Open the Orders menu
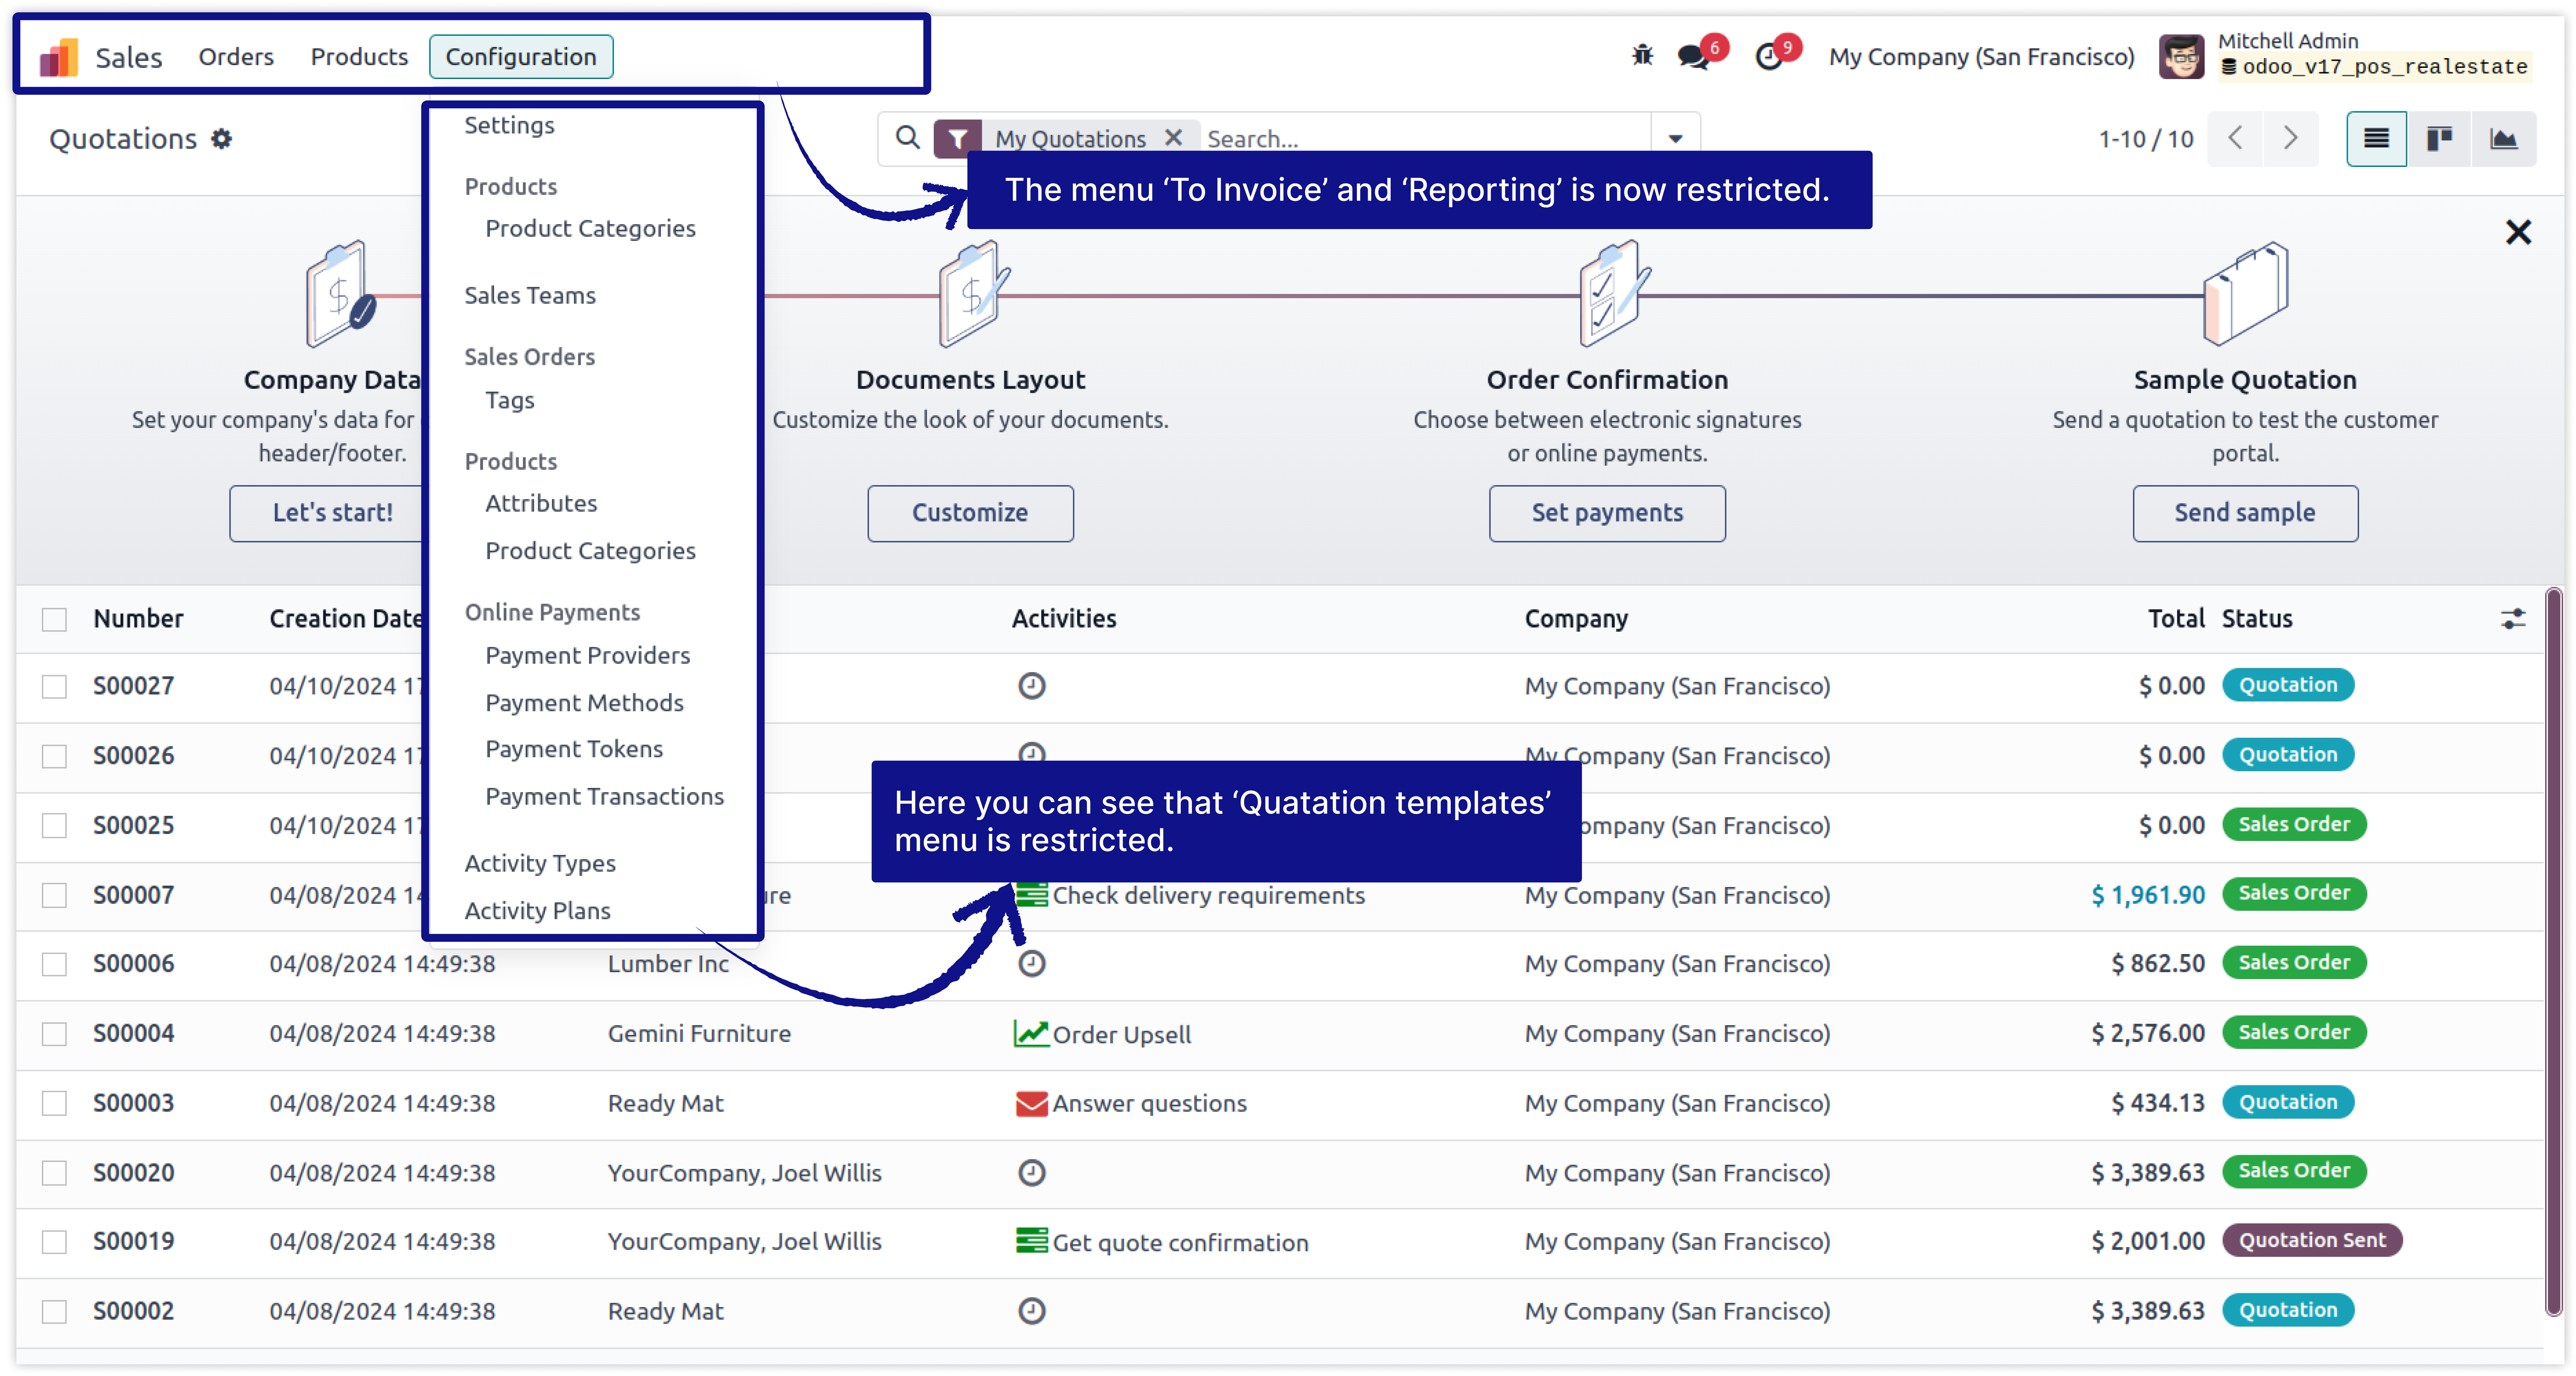 [236, 57]
